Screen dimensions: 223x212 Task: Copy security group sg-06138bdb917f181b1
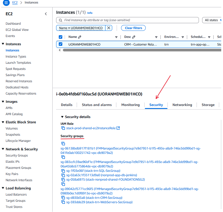(x=63, y=144)
